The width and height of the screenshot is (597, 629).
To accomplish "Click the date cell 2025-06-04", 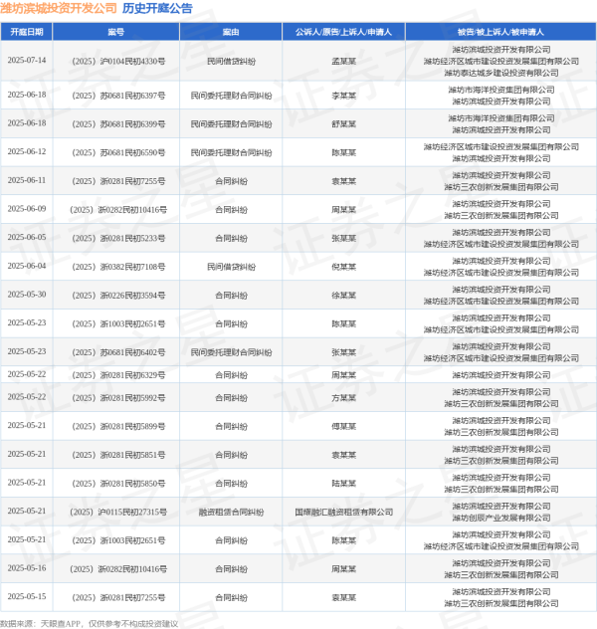I will point(27,266).
